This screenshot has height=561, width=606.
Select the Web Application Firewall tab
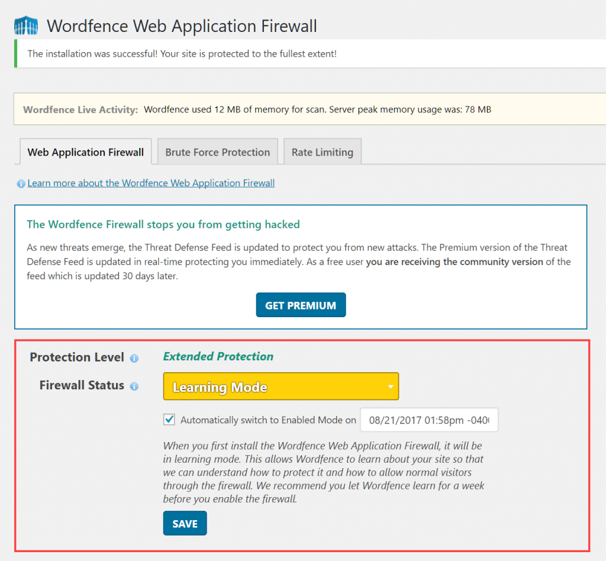(85, 151)
